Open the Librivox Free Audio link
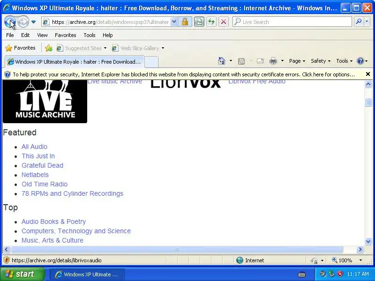 tap(257, 81)
